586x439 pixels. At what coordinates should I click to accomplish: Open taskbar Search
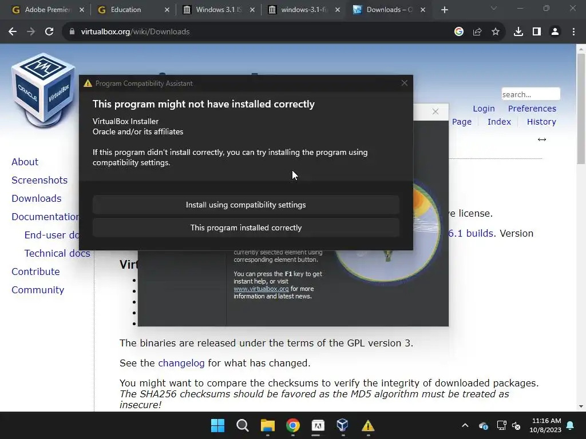[243, 425]
